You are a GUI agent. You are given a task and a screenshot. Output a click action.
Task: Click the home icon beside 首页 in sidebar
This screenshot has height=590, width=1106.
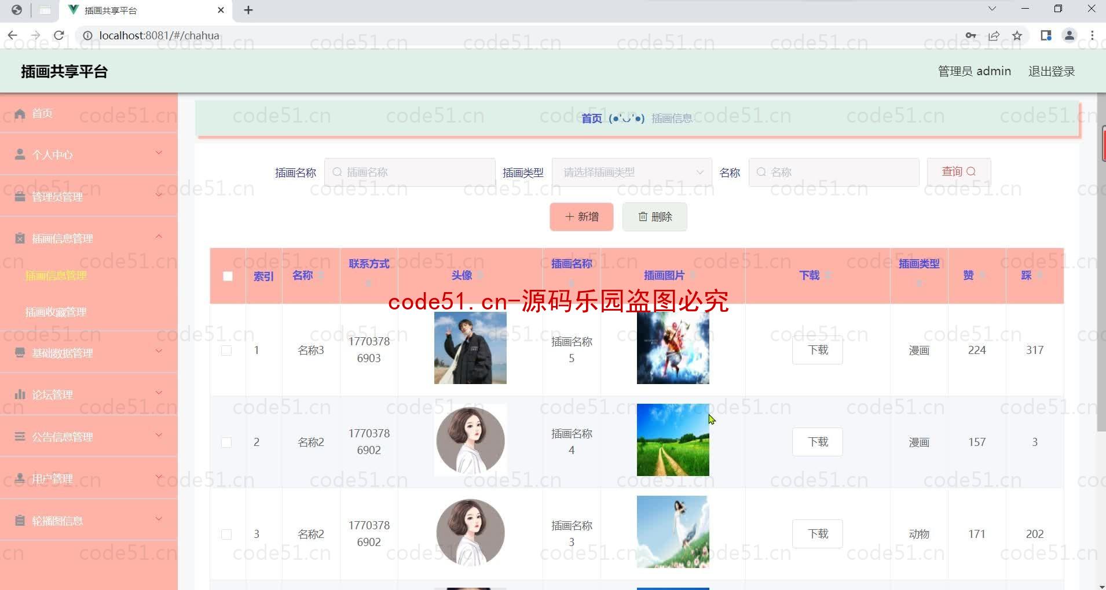click(x=20, y=113)
